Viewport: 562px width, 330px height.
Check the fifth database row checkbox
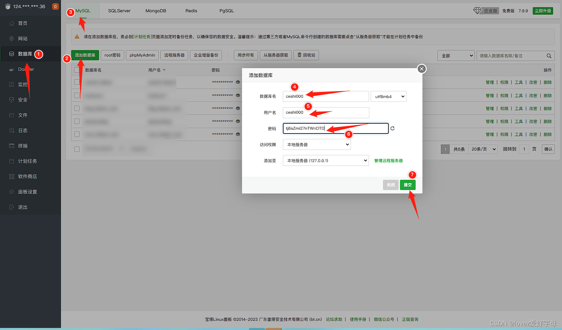tap(77, 134)
